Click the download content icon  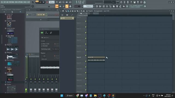point(145,2)
